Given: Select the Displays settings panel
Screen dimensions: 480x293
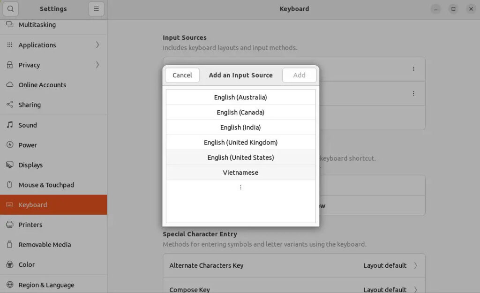Looking at the screenshot, I should click(x=31, y=165).
